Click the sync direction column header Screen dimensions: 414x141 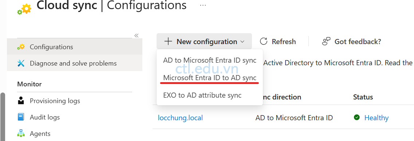[282, 97]
